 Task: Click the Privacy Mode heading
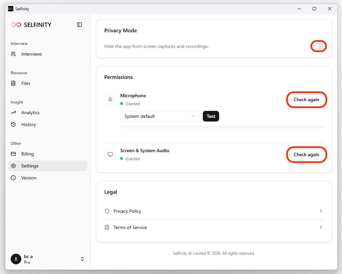coord(121,31)
